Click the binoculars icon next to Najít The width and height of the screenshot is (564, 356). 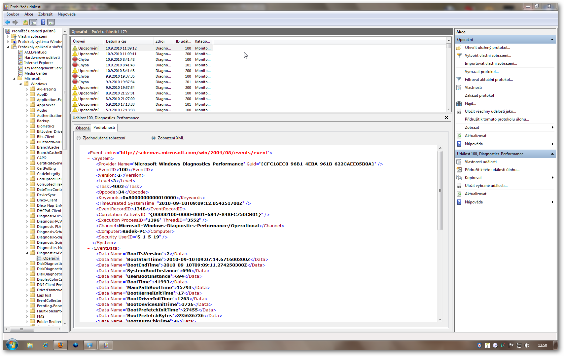(x=459, y=103)
